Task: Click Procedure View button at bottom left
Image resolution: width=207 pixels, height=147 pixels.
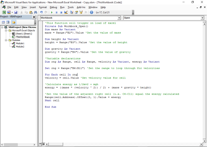Action: tap(40, 144)
